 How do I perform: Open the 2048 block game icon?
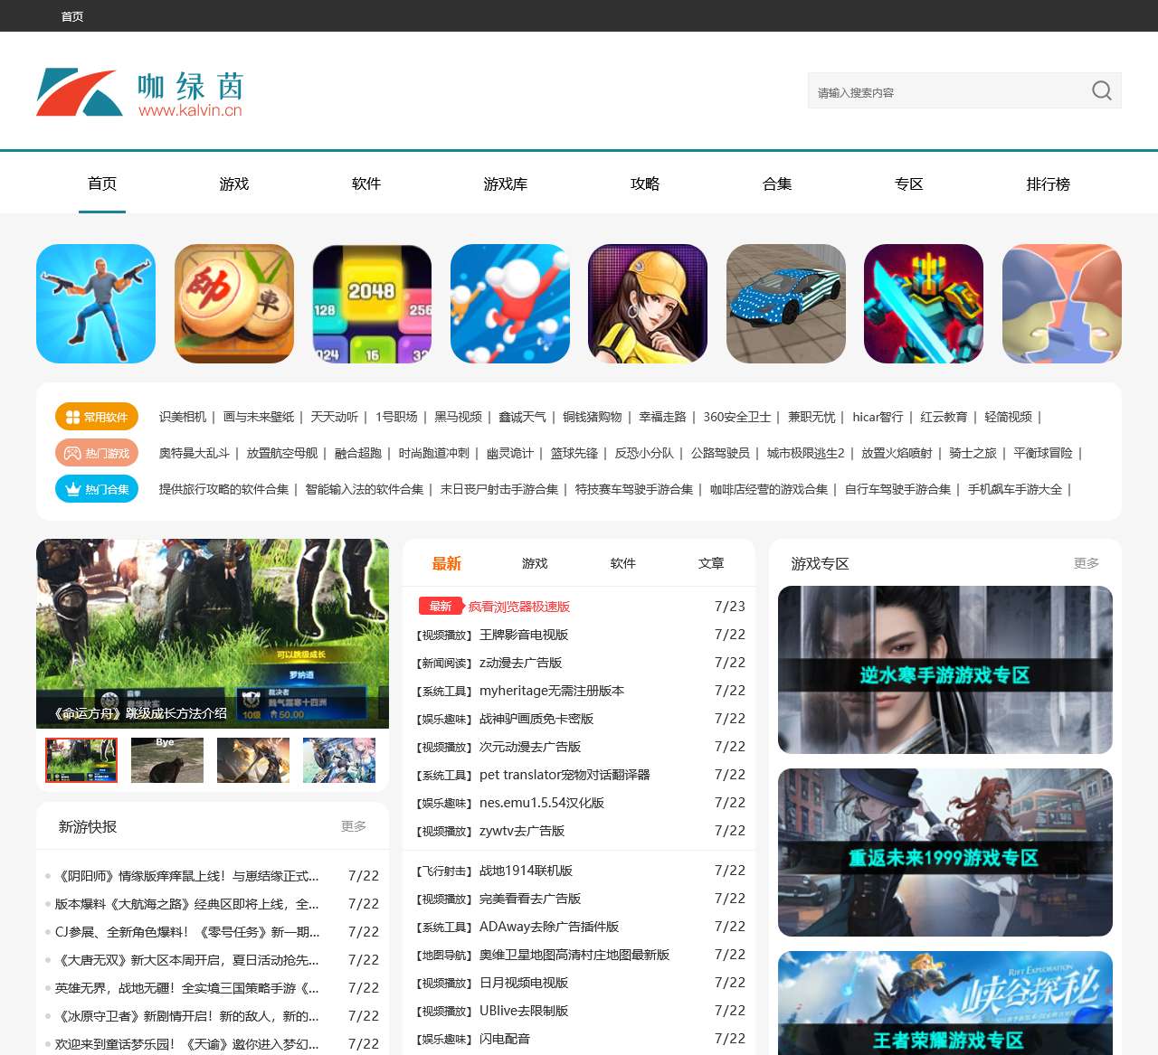(x=372, y=304)
